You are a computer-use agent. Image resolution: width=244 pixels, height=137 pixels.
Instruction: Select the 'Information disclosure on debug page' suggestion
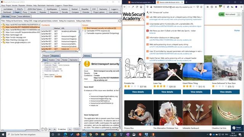tap(174, 39)
